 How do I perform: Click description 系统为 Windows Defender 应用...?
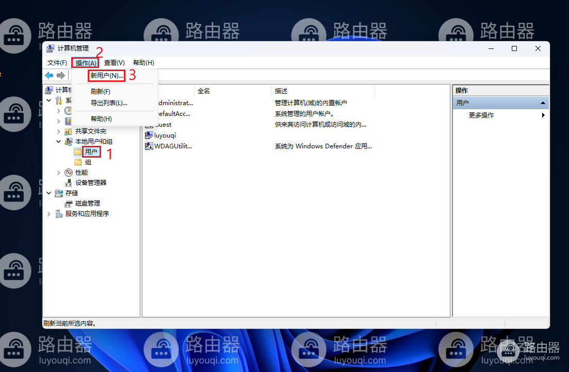point(323,146)
